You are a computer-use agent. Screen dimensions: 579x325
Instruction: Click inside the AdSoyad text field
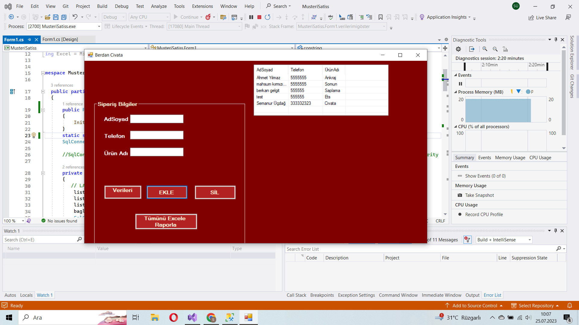(x=157, y=119)
